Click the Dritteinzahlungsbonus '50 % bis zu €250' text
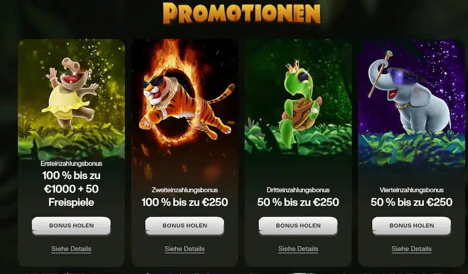The height and width of the screenshot is (274, 468). [x=298, y=202]
